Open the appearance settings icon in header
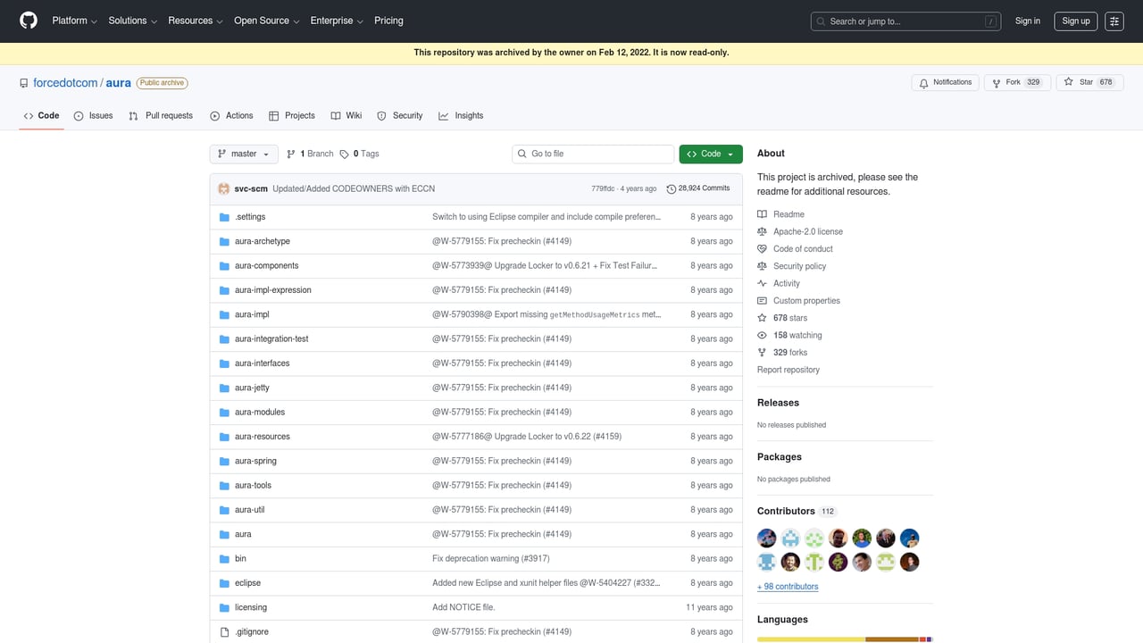Viewport: 1143px width, 643px height. (x=1114, y=21)
